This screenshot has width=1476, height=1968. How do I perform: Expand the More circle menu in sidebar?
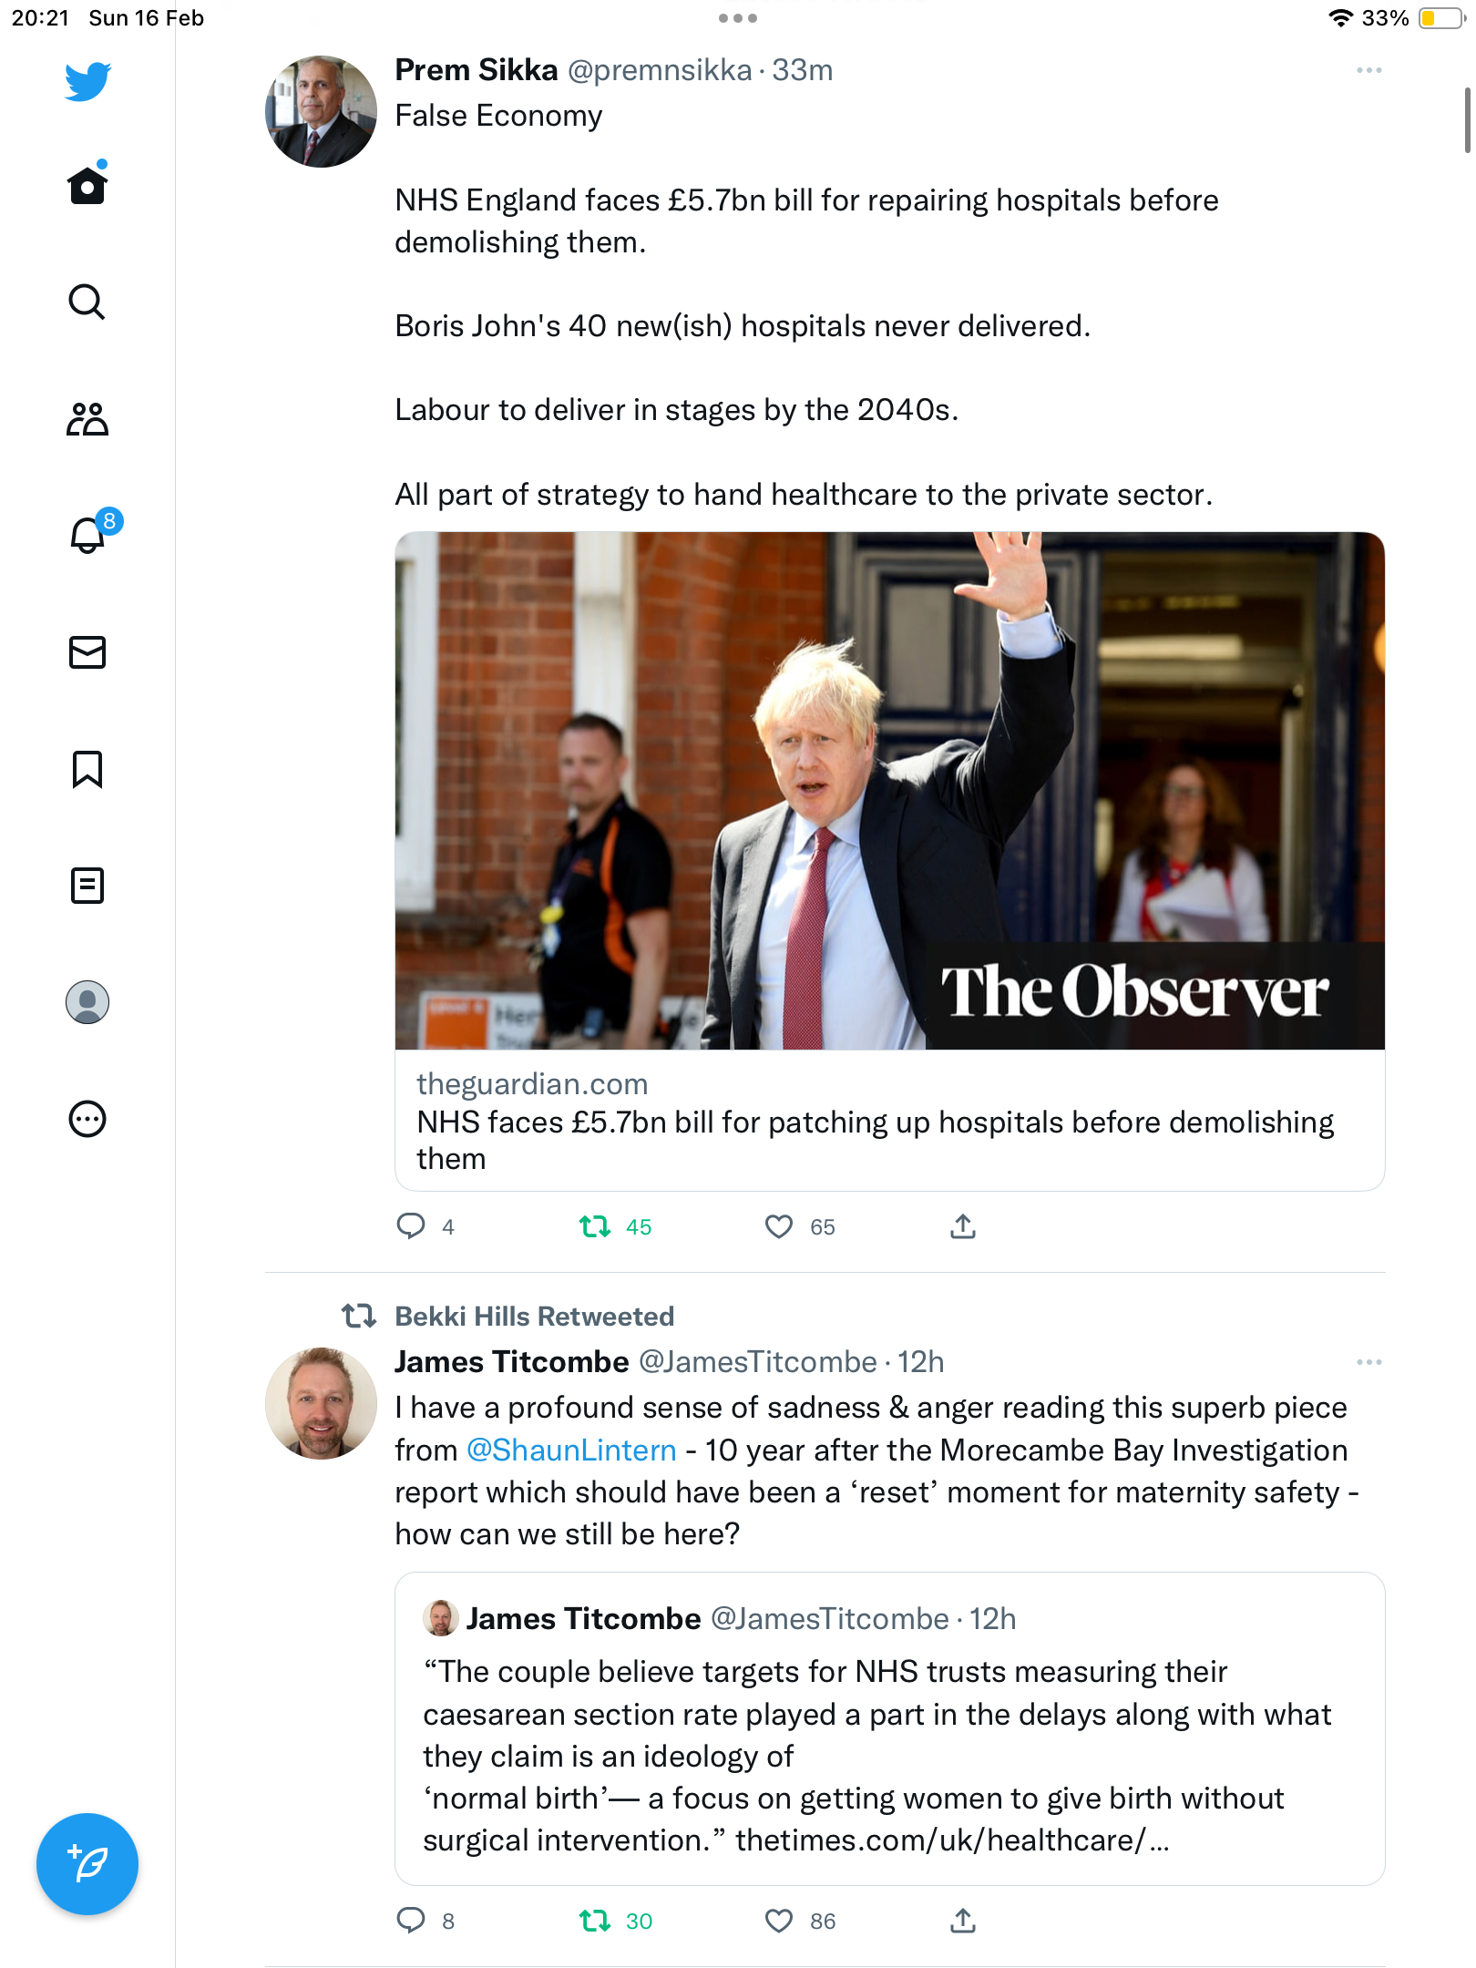pos(87,1119)
